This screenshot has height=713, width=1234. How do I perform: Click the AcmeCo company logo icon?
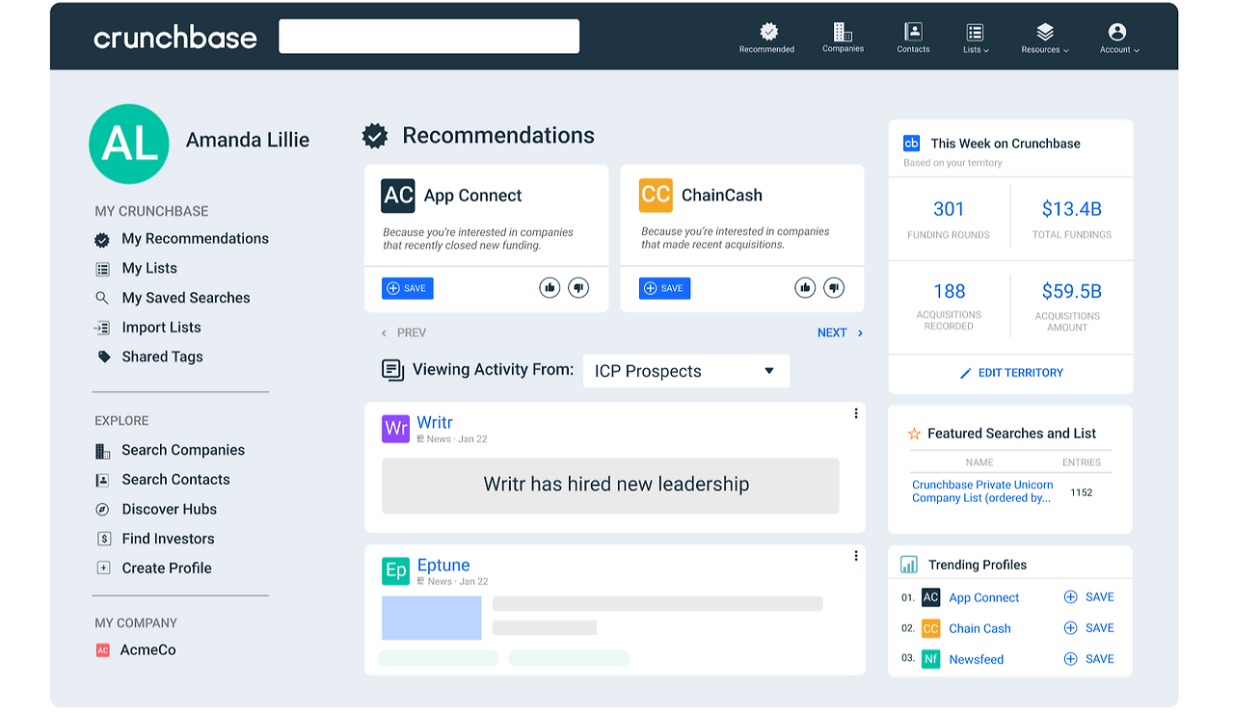pos(102,650)
